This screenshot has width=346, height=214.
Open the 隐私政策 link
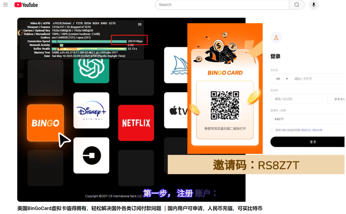pyautogui.click(x=317, y=130)
